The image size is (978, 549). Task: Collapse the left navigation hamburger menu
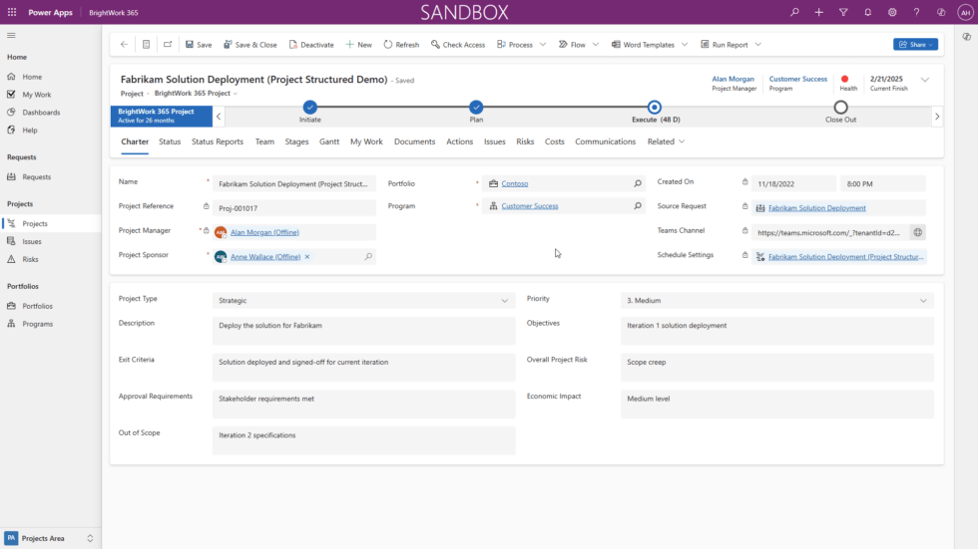point(12,35)
